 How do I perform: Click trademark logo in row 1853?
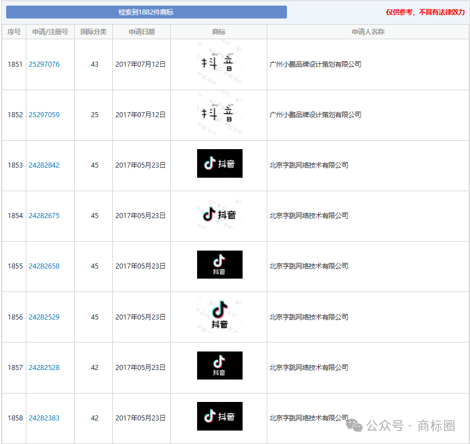click(x=220, y=163)
